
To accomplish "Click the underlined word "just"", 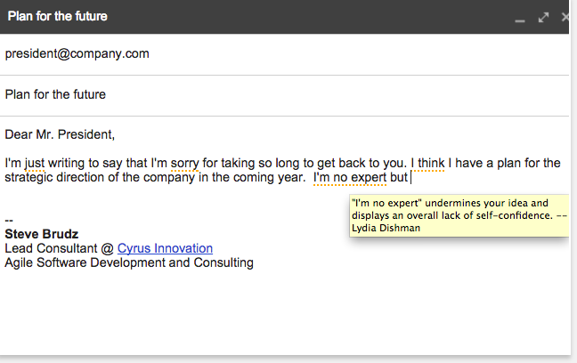I will click(35, 164).
